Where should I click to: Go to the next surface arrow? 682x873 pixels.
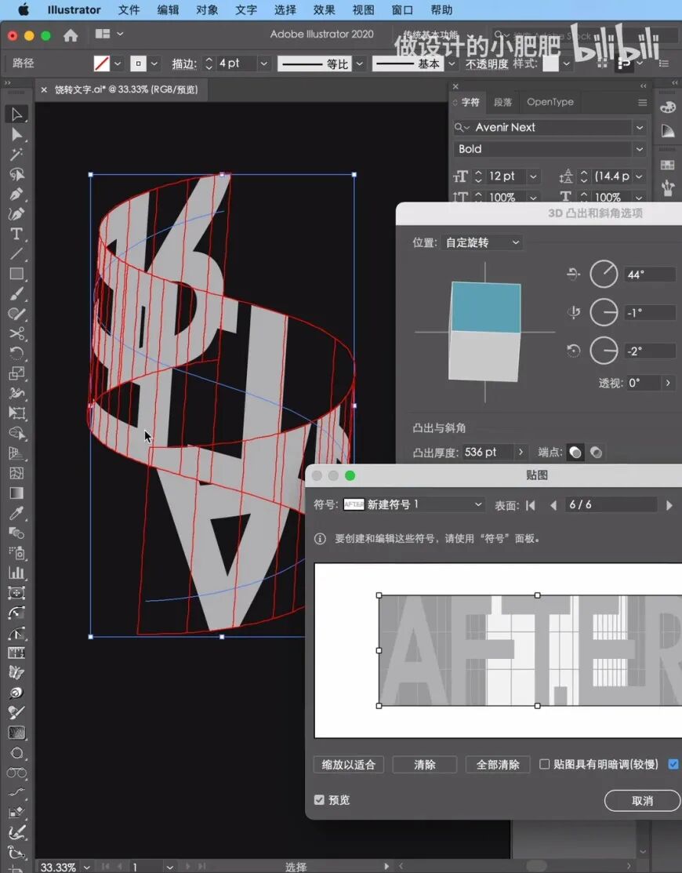[669, 506]
